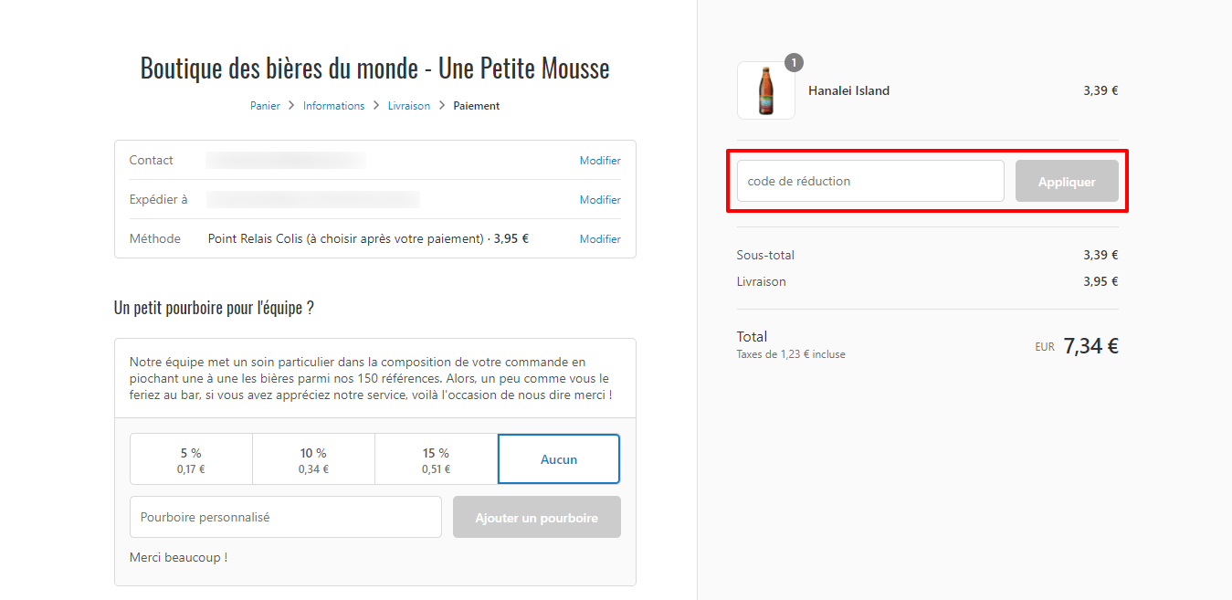Modify the Contact information
This screenshot has height=600, width=1232.
tap(600, 161)
